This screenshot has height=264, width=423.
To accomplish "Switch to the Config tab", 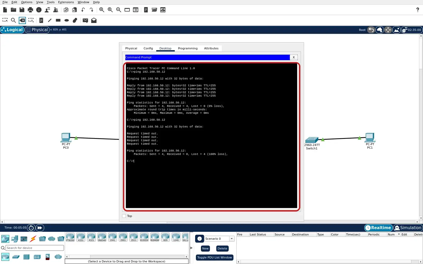I will 148,48.
